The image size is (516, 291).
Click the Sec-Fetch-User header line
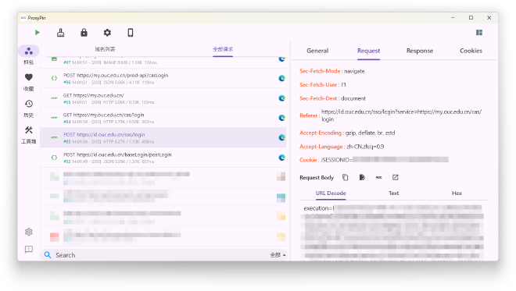322,85
